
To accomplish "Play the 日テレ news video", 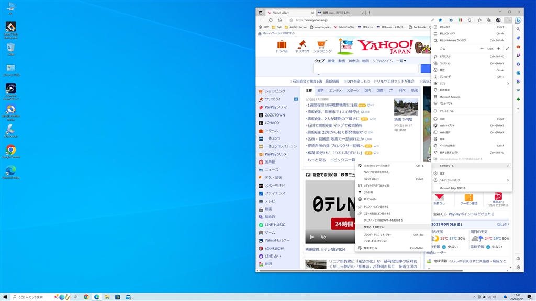I will 312,237.
